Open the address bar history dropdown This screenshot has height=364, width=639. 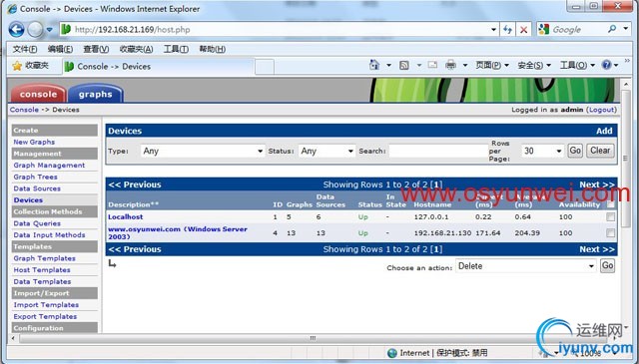pos(493,29)
